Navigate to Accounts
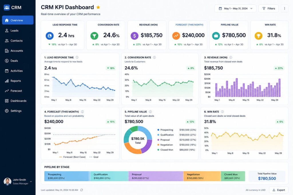The width and height of the screenshot is (293, 195). (18, 51)
